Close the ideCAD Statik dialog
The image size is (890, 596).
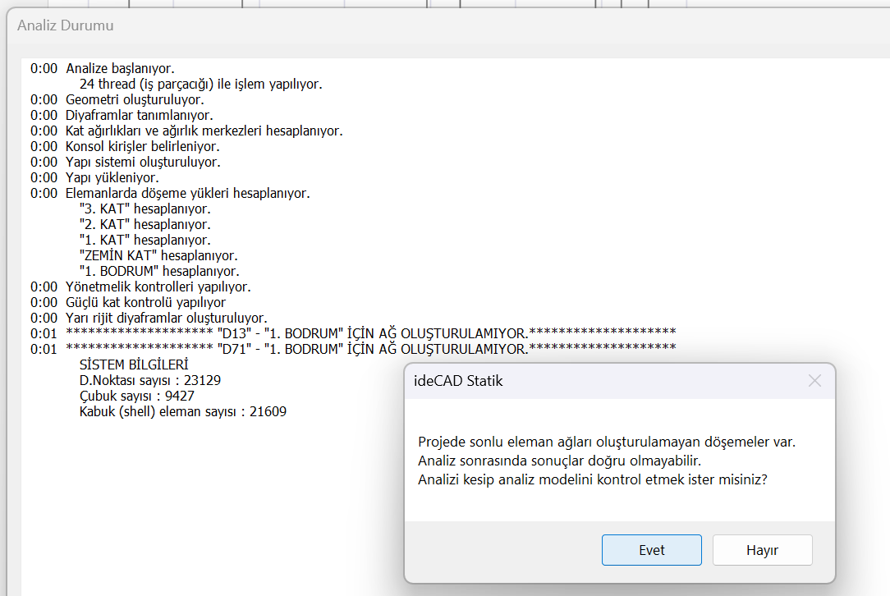[814, 381]
